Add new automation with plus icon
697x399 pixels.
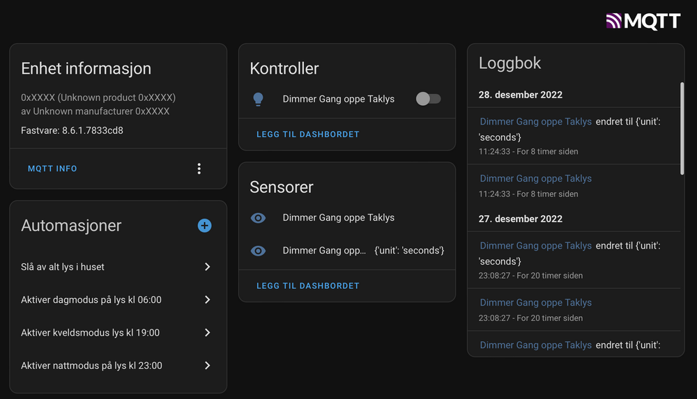point(204,226)
